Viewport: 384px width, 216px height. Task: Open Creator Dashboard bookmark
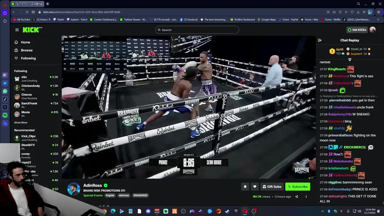tap(103, 19)
